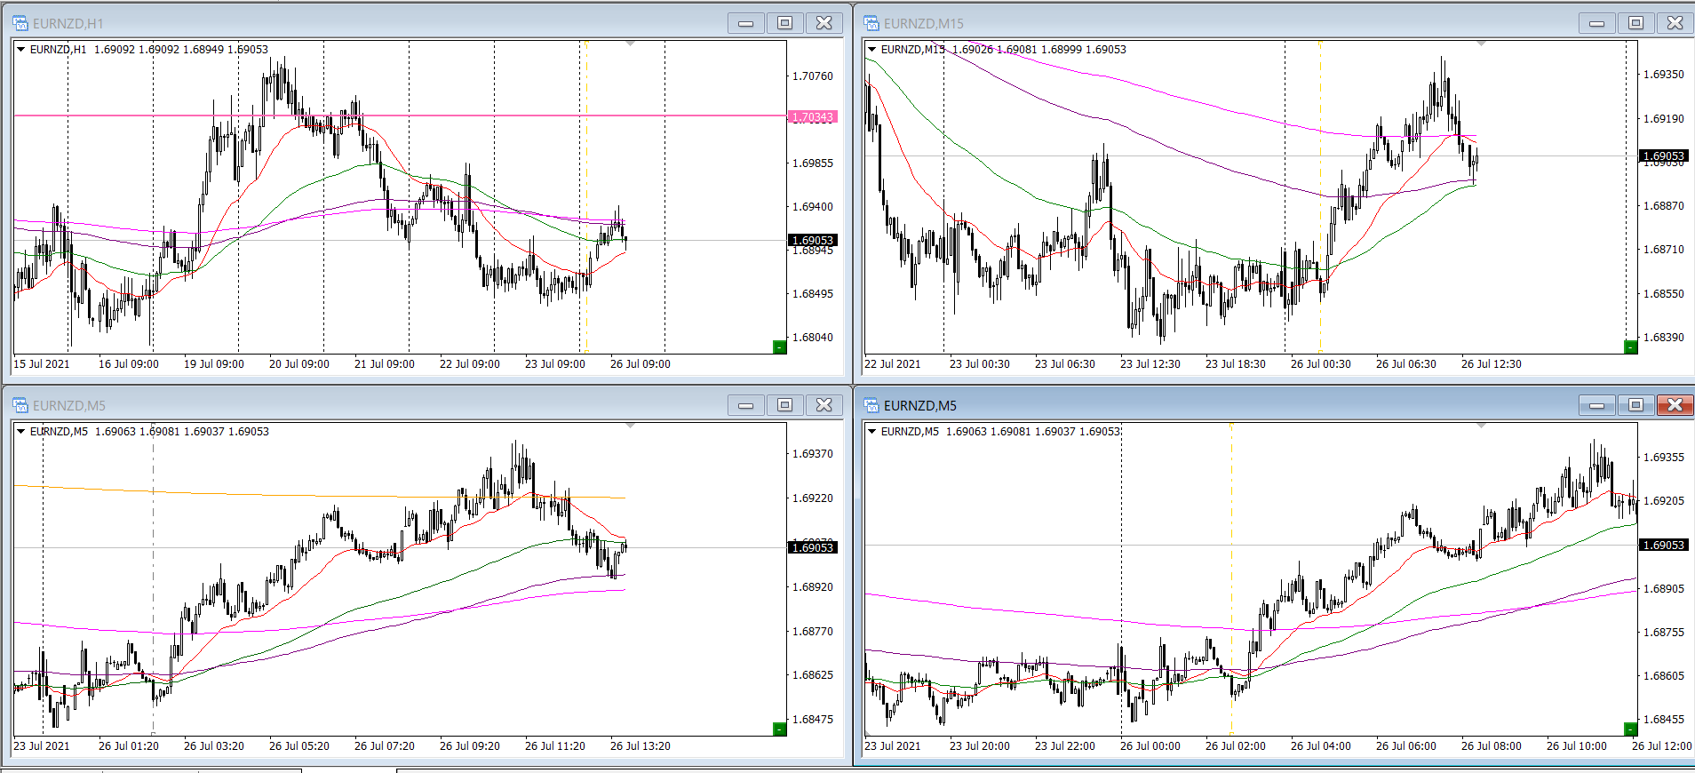Click the active EURNZD,M5 window title icon
Viewport: 1695px width, 773px height.
point(871,405)
